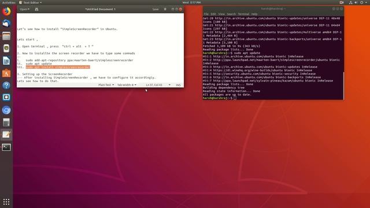The image size is (370, 208).
Task: Minimize the Text Editor window
Action: pos(173,9)
